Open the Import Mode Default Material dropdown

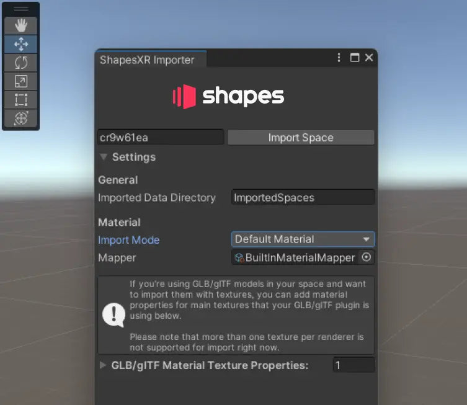(303, 239)
